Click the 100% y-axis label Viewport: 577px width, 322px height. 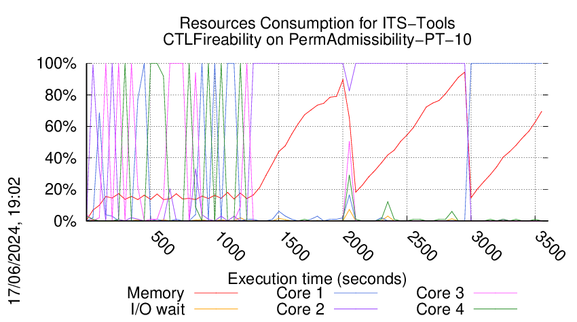tap(56, 64)
